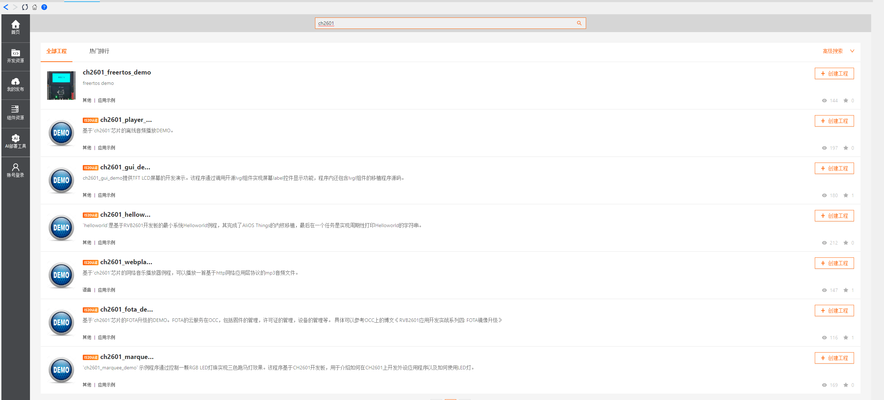884x400 pixels.
Task: Click the search magnifier icon
Action: click(x=579, y=23)
